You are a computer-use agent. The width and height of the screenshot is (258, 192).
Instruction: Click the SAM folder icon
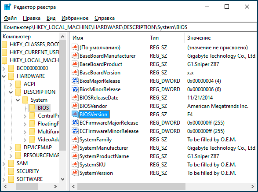click(11, 163)
